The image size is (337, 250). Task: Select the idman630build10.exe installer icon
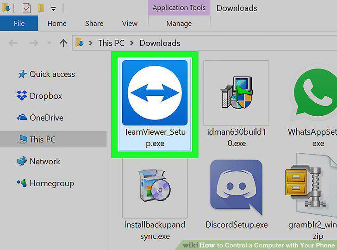point(236,93)
